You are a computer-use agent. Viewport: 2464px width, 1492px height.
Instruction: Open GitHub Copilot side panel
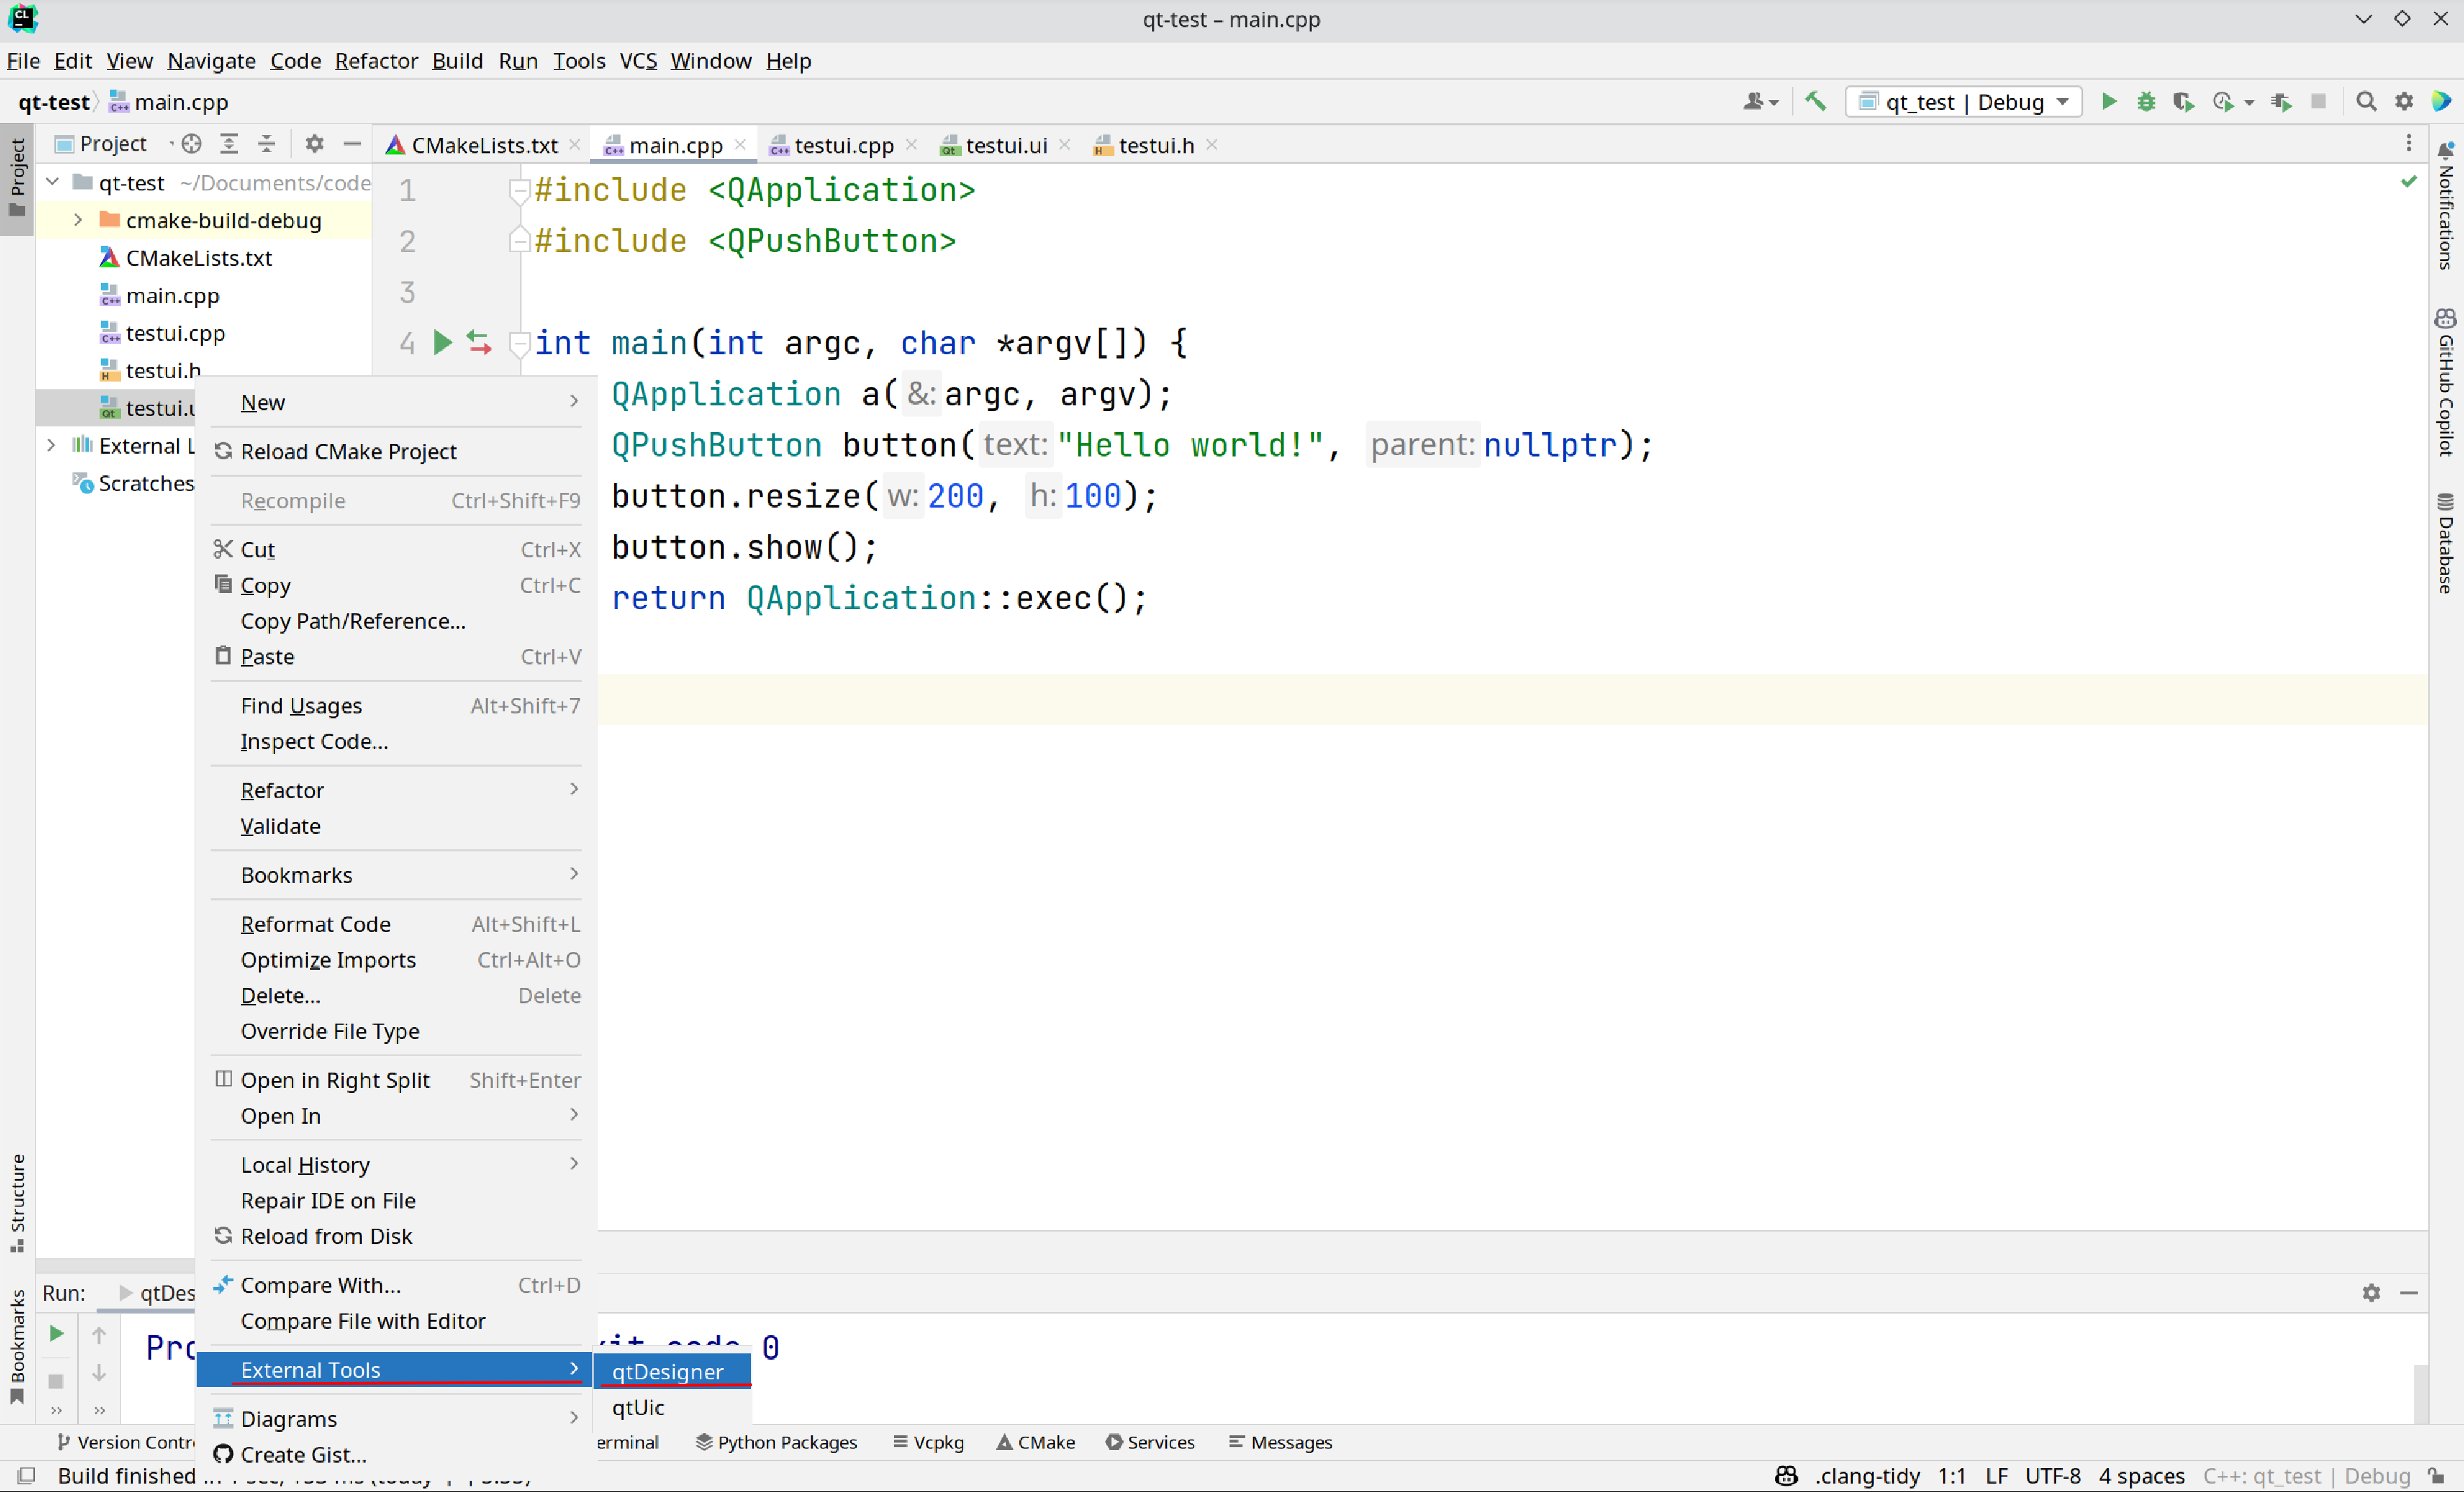[x=2446, y=383]
